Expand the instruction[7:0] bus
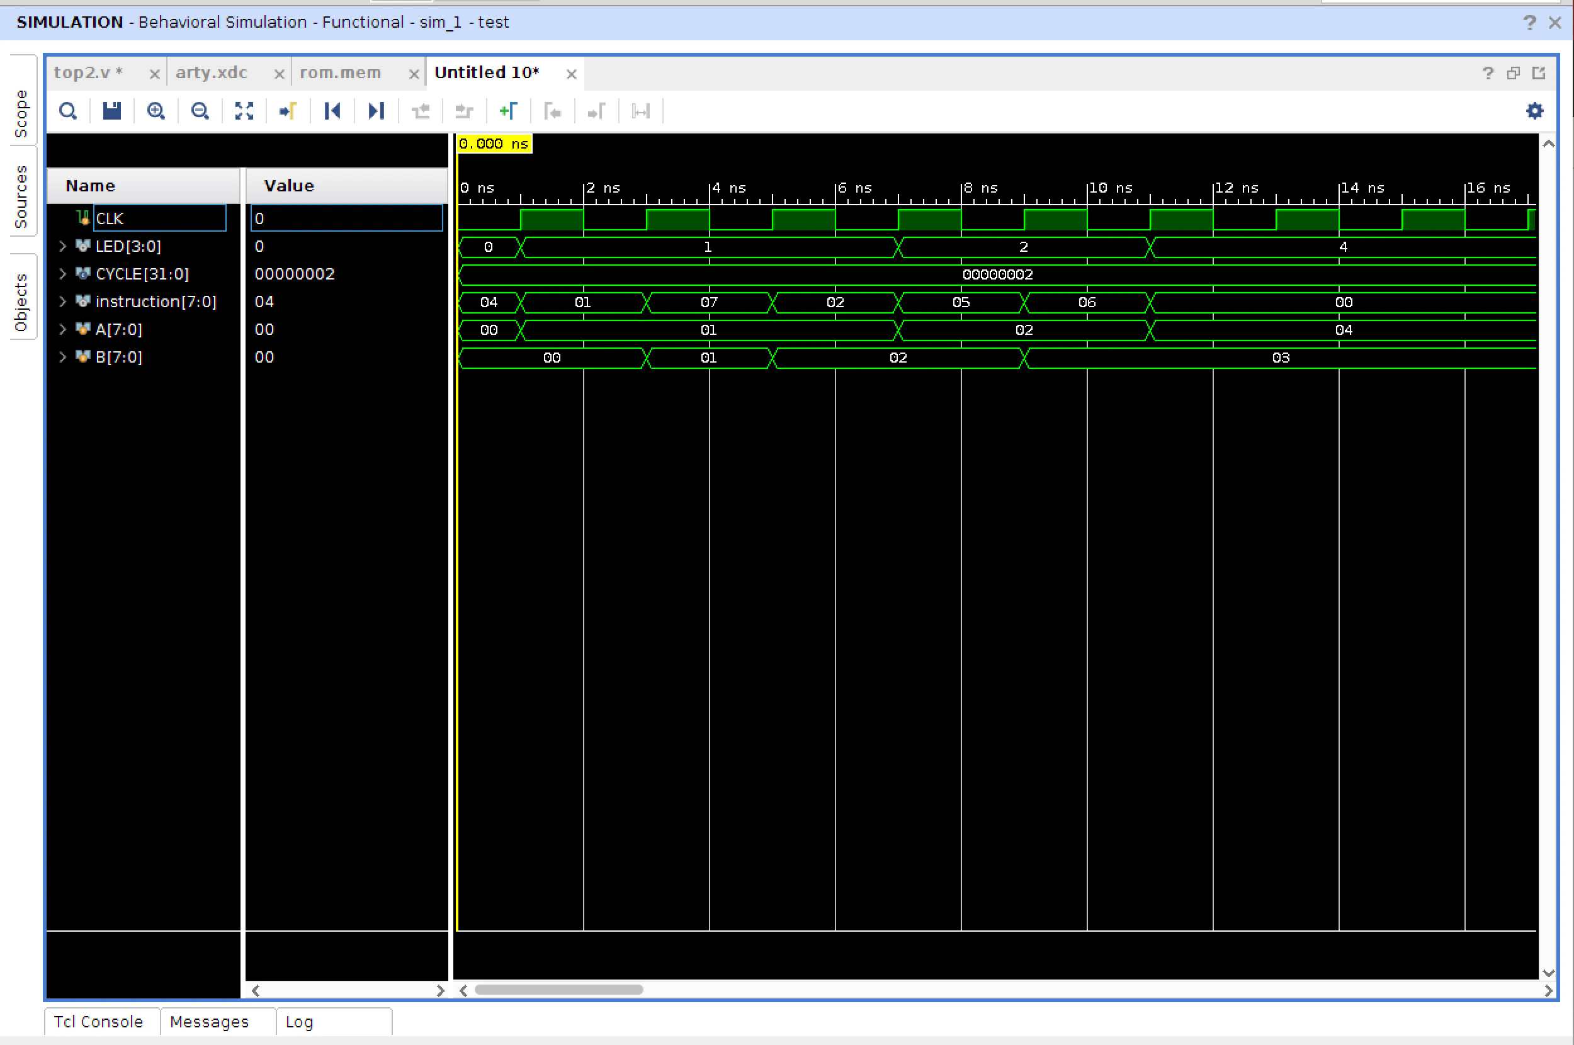 pos(62,302)
